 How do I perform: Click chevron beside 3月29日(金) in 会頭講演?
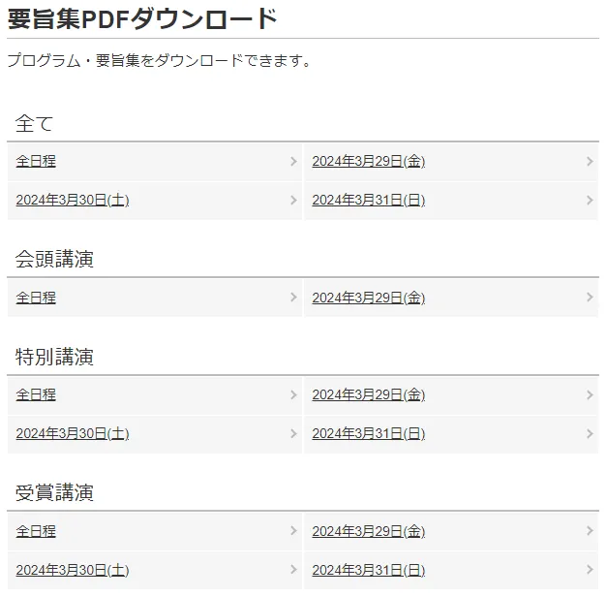[590, 298]
